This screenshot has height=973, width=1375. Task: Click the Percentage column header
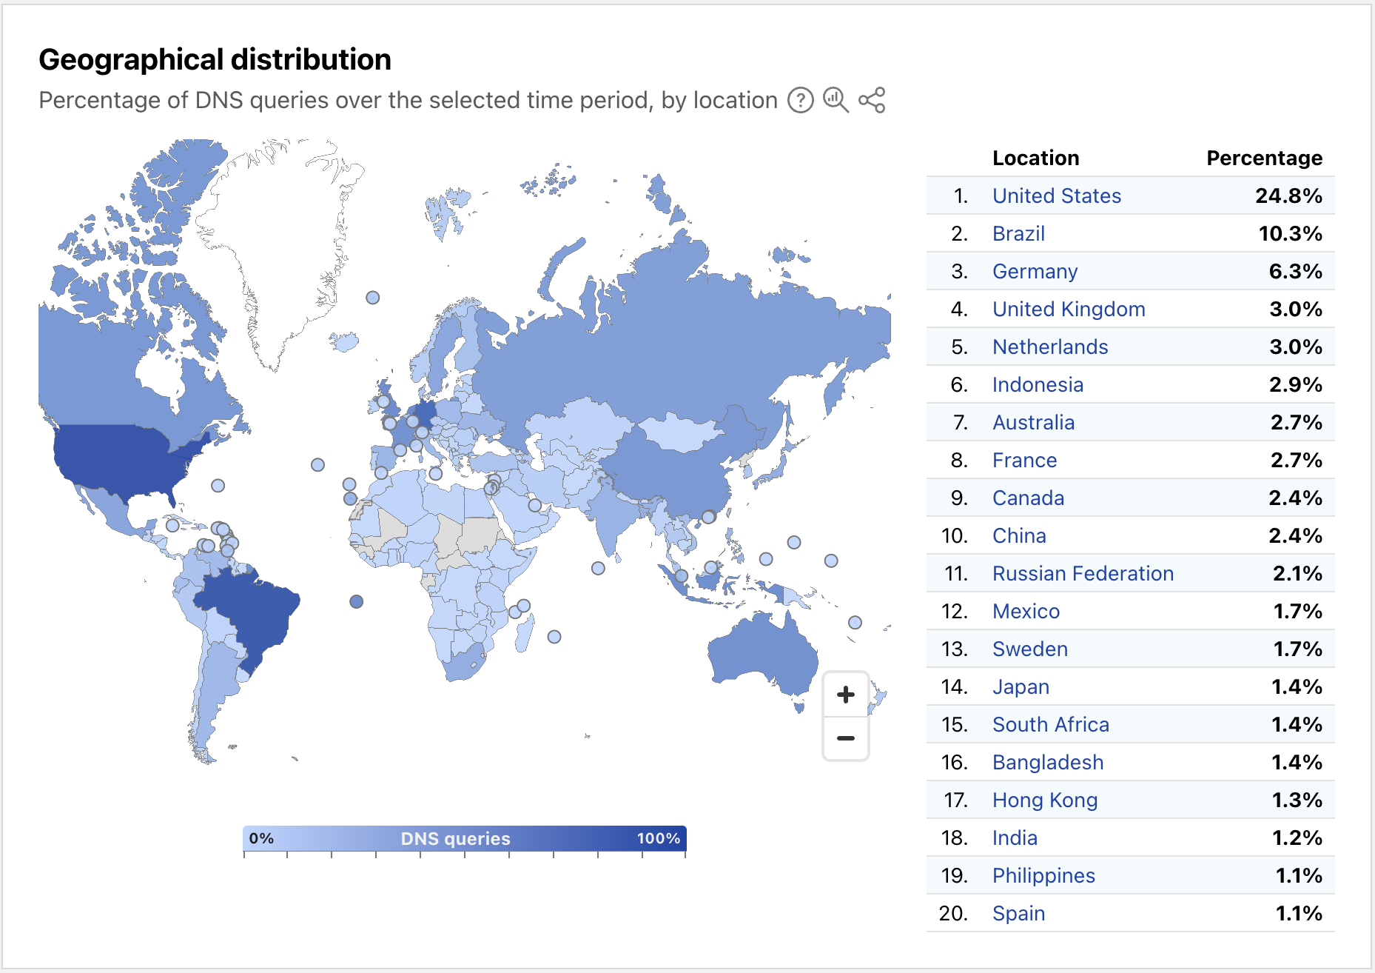[1264, 158]
